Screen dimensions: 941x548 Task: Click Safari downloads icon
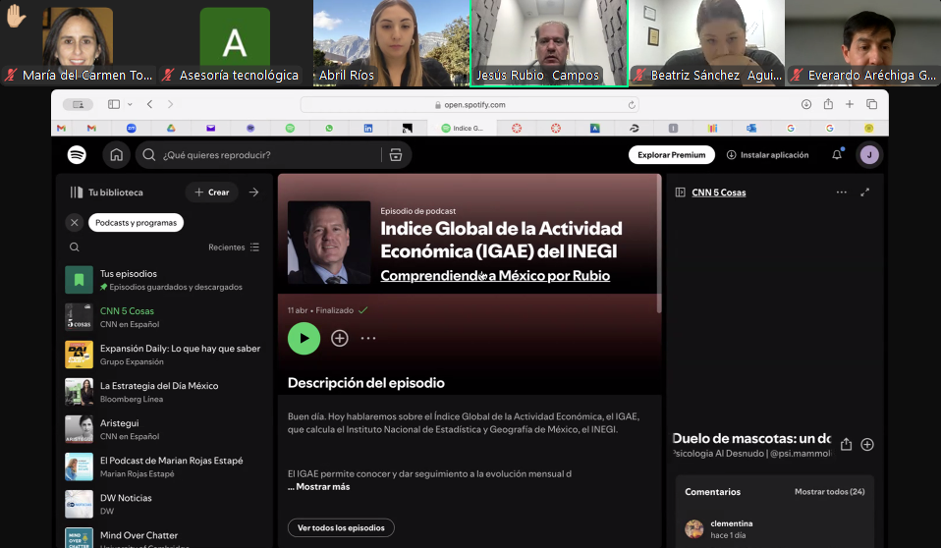tap(806, 104)
